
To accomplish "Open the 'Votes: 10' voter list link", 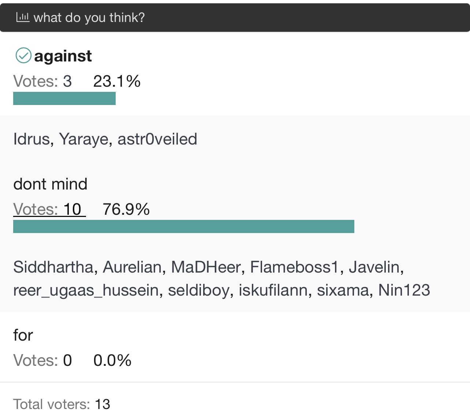I will (x=49, y=209).
